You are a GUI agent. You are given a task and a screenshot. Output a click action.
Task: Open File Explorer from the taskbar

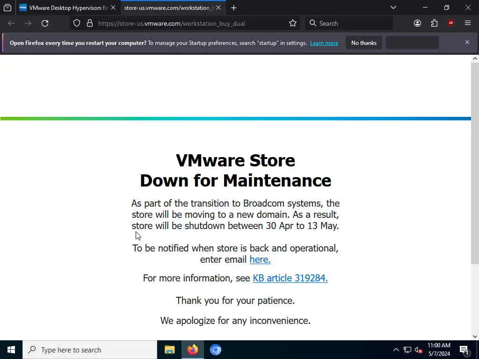[169, 350]
